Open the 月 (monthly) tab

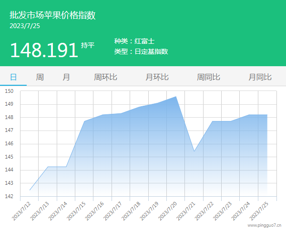pyautogui.click(x=66, y=77)
